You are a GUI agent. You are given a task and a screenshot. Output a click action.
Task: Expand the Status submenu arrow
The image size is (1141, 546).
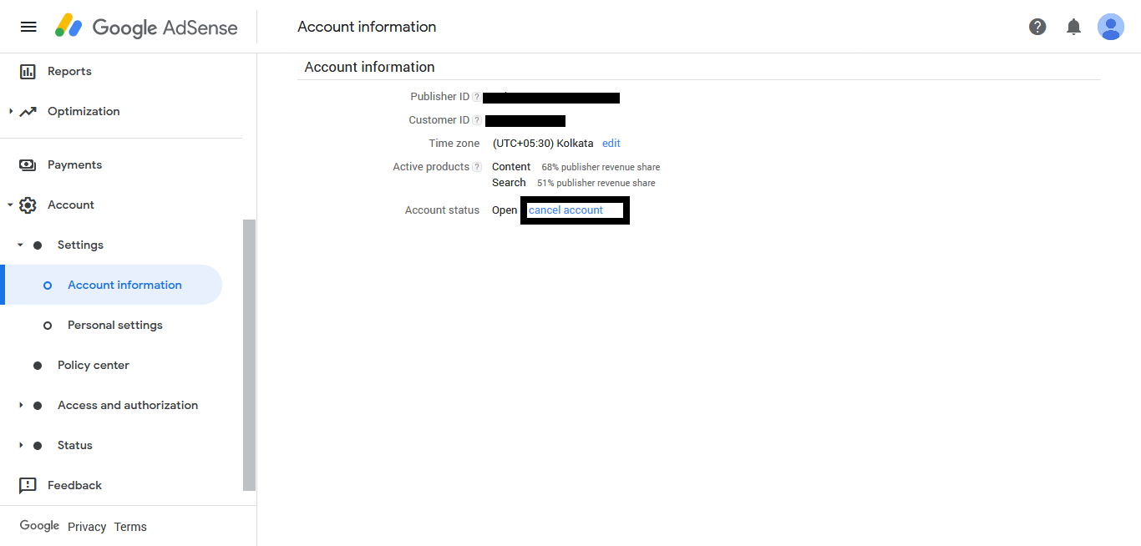tap(21, 445)
